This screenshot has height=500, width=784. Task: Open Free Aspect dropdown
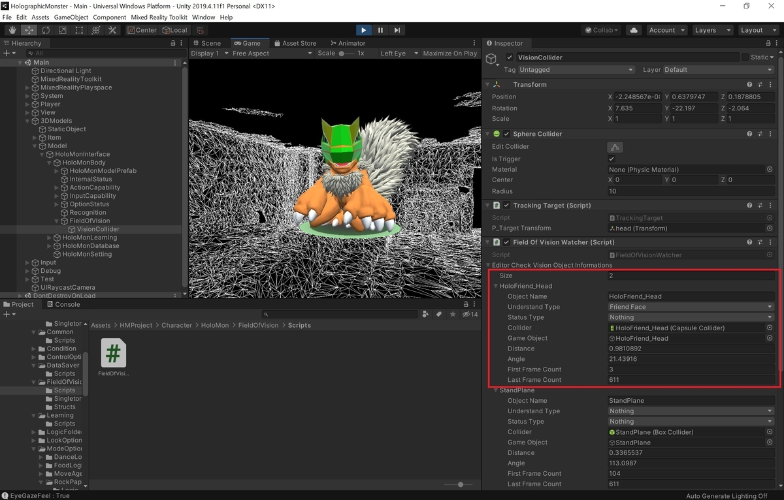click(272, 54)
